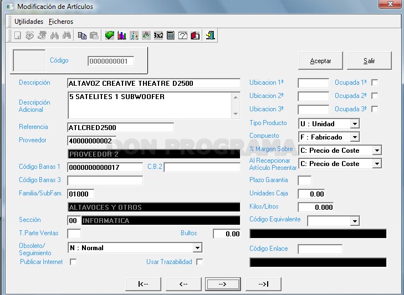The width and height of the screenshot is (404, 295).
Task: Expand the Código Equivalente combo box
Action: (x=355, y=221)
